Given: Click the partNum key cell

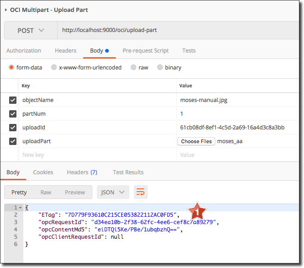Looking at the screenshot, I should tap(97, 114).
